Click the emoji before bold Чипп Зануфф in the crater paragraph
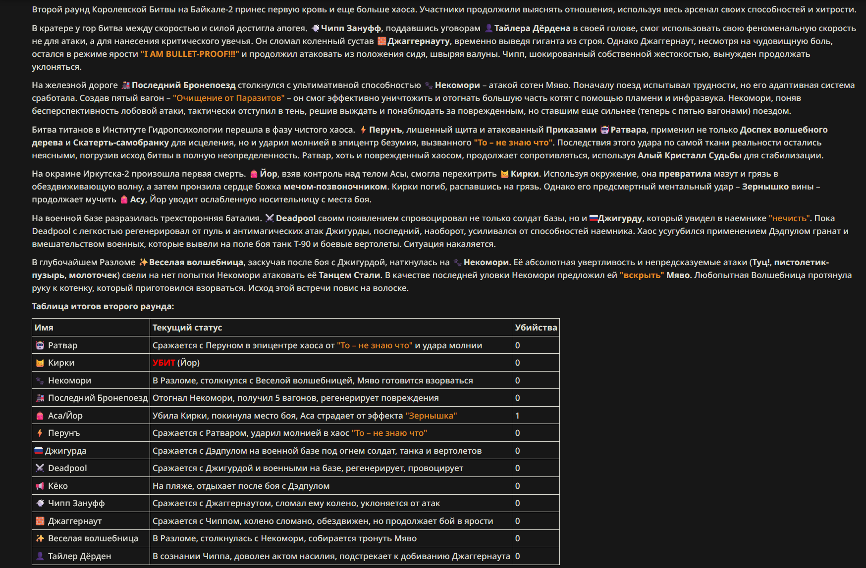This screenshot has width=866, height=568. tap(316, 28)
